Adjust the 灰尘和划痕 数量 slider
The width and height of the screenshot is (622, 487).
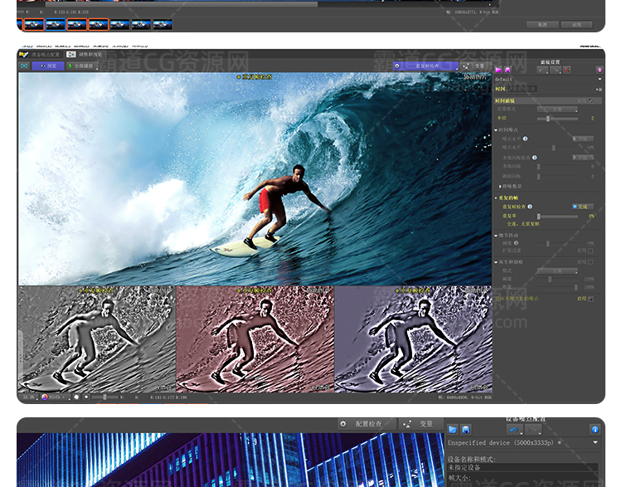pos(557,287)
